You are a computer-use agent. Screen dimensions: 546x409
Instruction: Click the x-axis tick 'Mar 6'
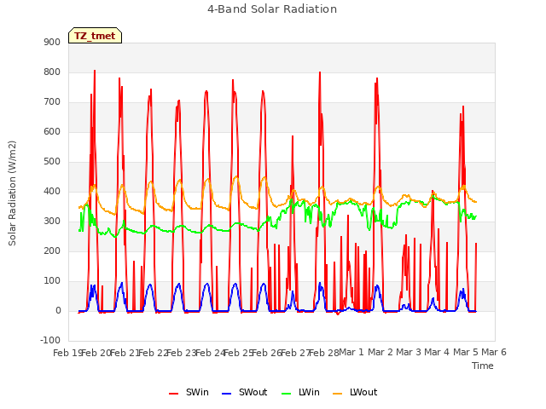[x=494, y=352]
